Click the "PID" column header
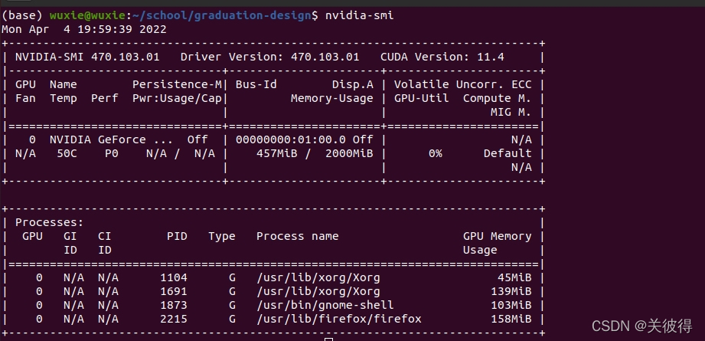Screen dimensions: 705x341 coord(177,236)
